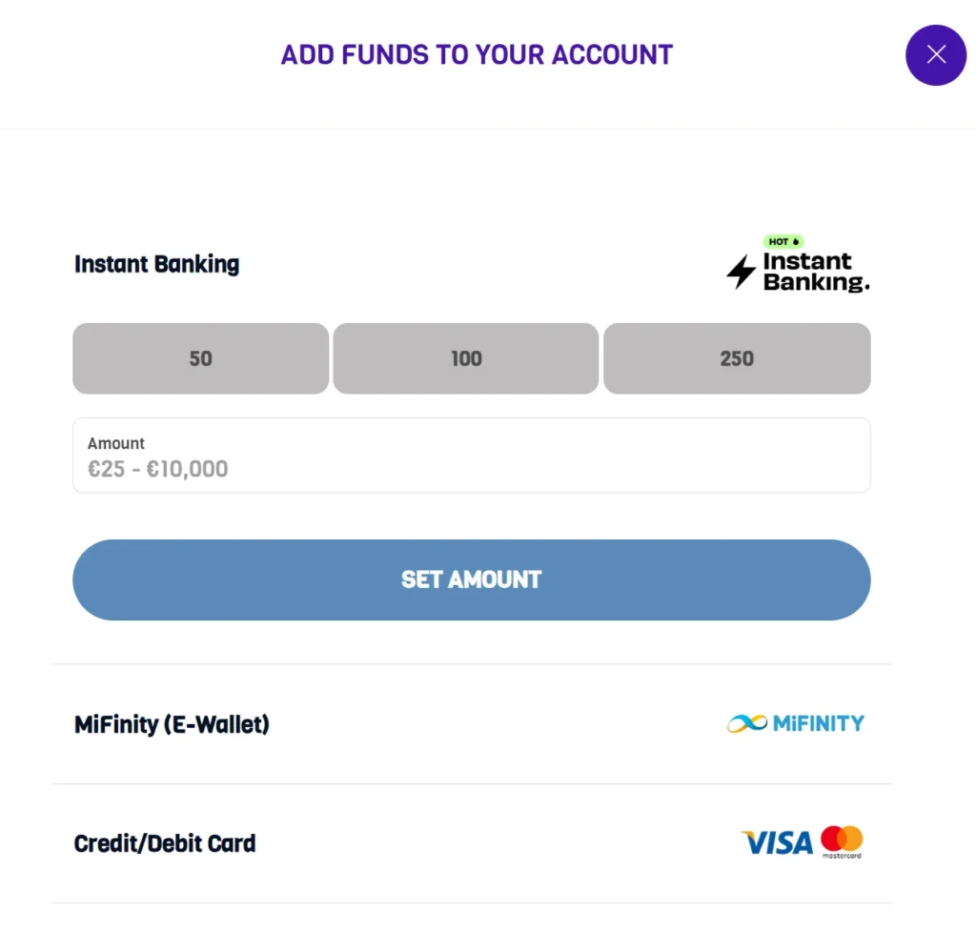Expand the MiFinity (E-Wallet) payment option
The width and height of the screenshot is (976, 932).
pos(173,724)
